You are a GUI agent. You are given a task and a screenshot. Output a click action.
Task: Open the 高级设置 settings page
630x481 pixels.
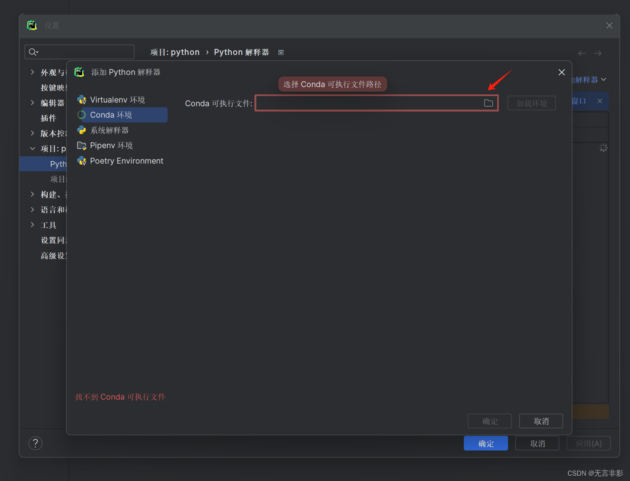point(53,256)
